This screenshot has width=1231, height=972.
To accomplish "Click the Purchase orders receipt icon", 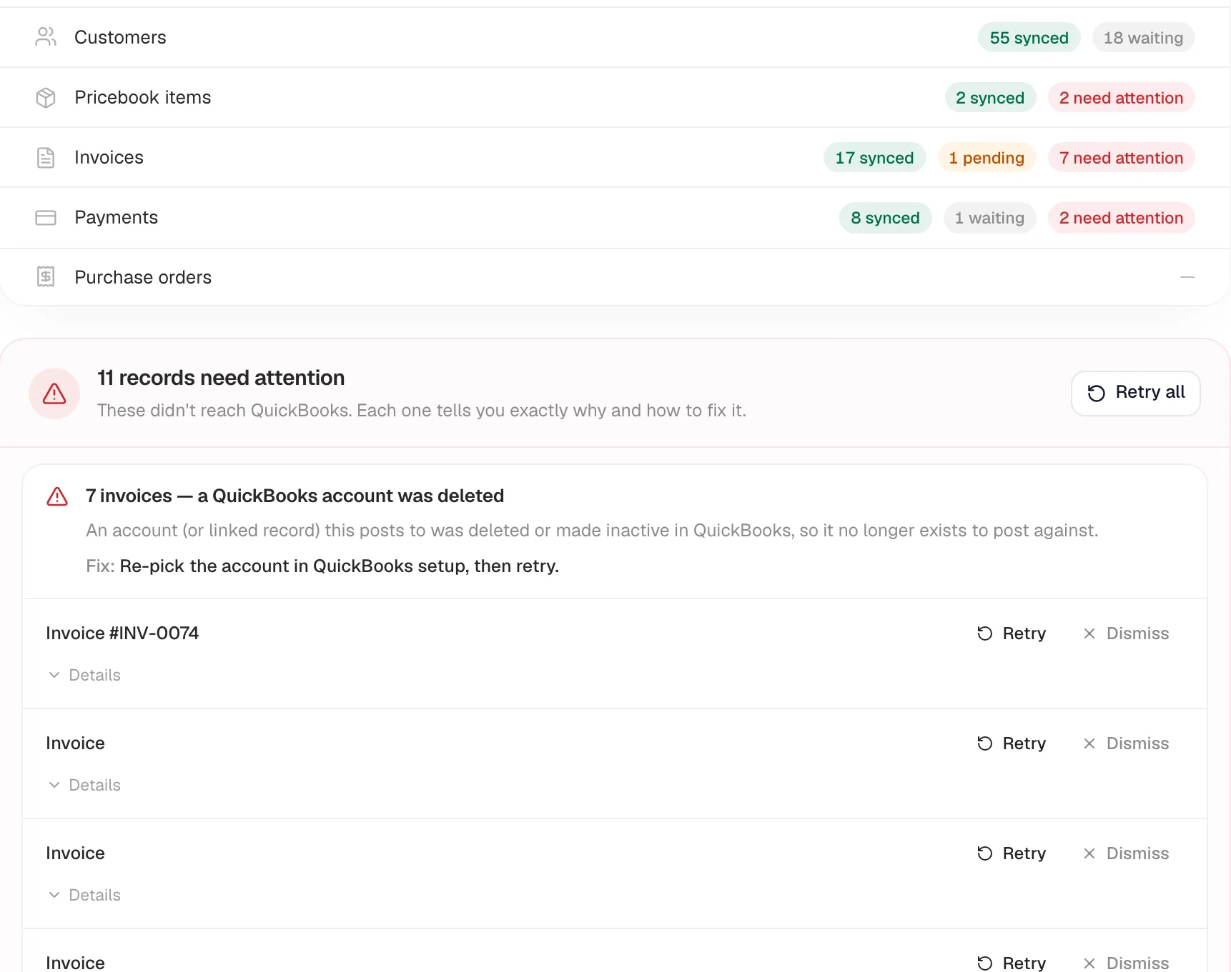I will 46,276.
